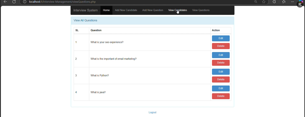Open the Home menu item
The image size is (305, 117).
coord(106,10)
